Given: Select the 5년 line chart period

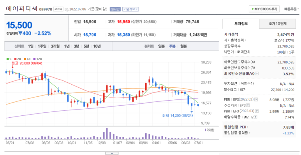Looking at the screenshot, I should (86, 46).
